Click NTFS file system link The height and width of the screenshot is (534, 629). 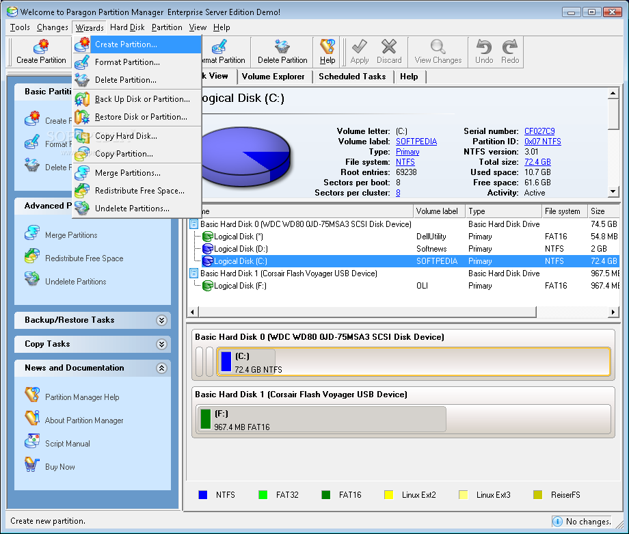coord(405,162)
